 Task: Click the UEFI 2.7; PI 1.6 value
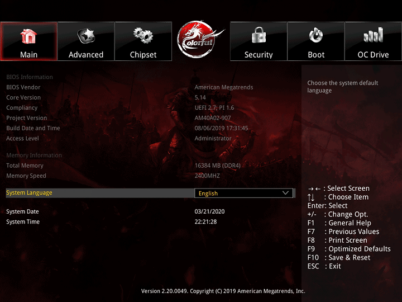pos(214,108)
